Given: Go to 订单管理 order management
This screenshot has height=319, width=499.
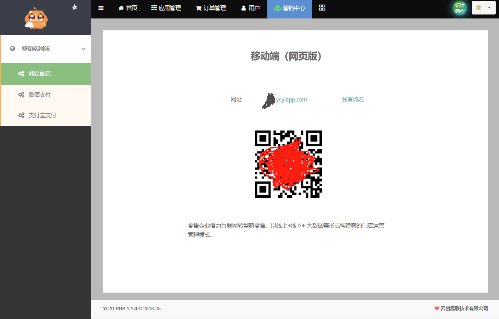Looking at the screenshot, I should [211, 8].
